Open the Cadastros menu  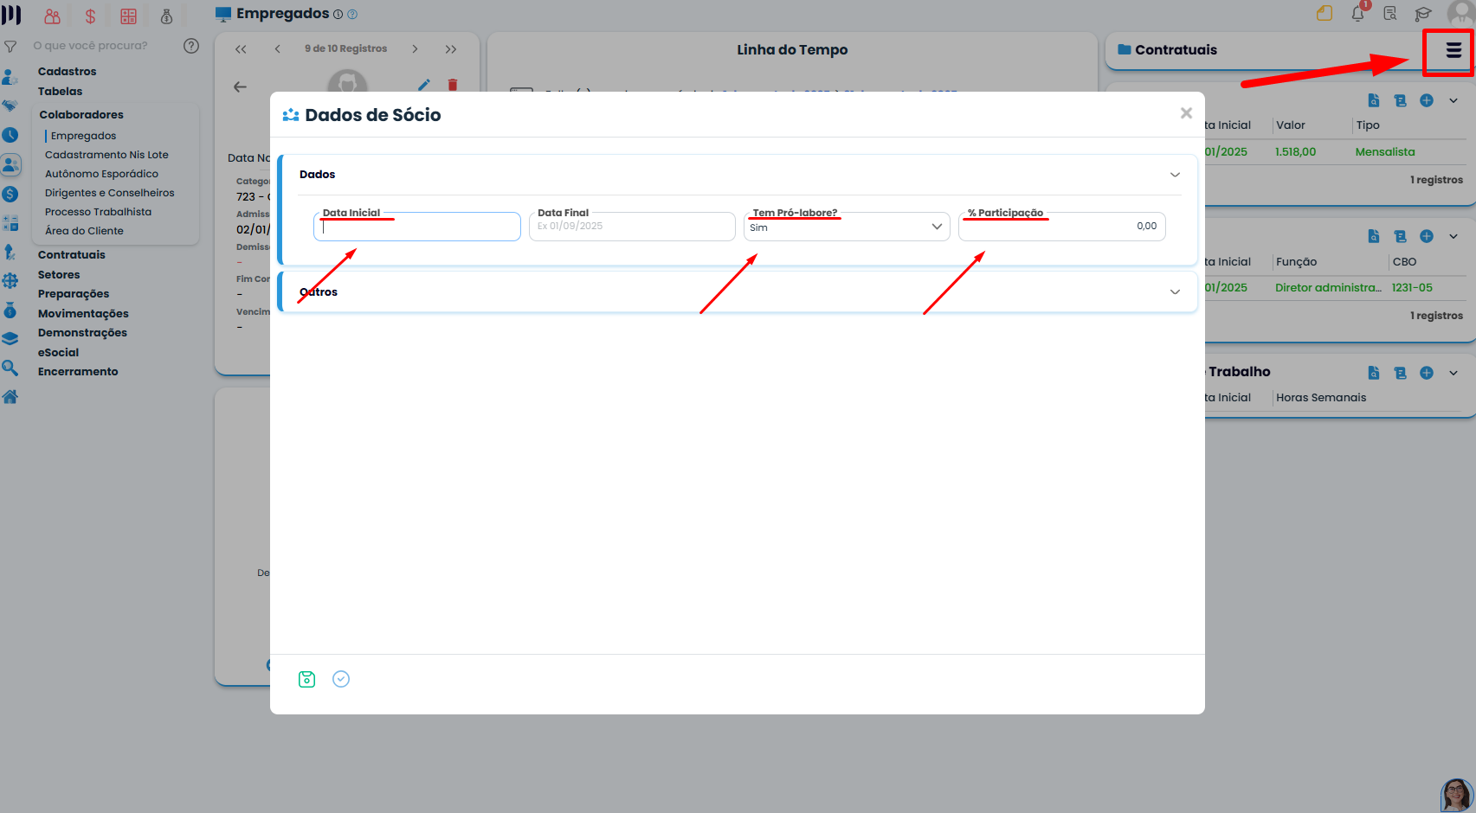pos(67,72)
